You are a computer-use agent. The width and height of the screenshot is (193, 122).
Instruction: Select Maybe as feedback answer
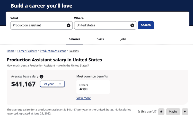[x=173, y=111]
